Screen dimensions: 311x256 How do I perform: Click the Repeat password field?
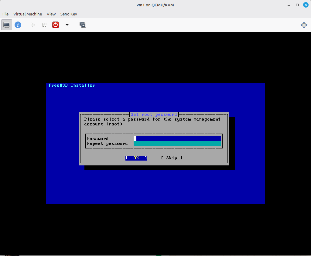[x=177, y=144]
